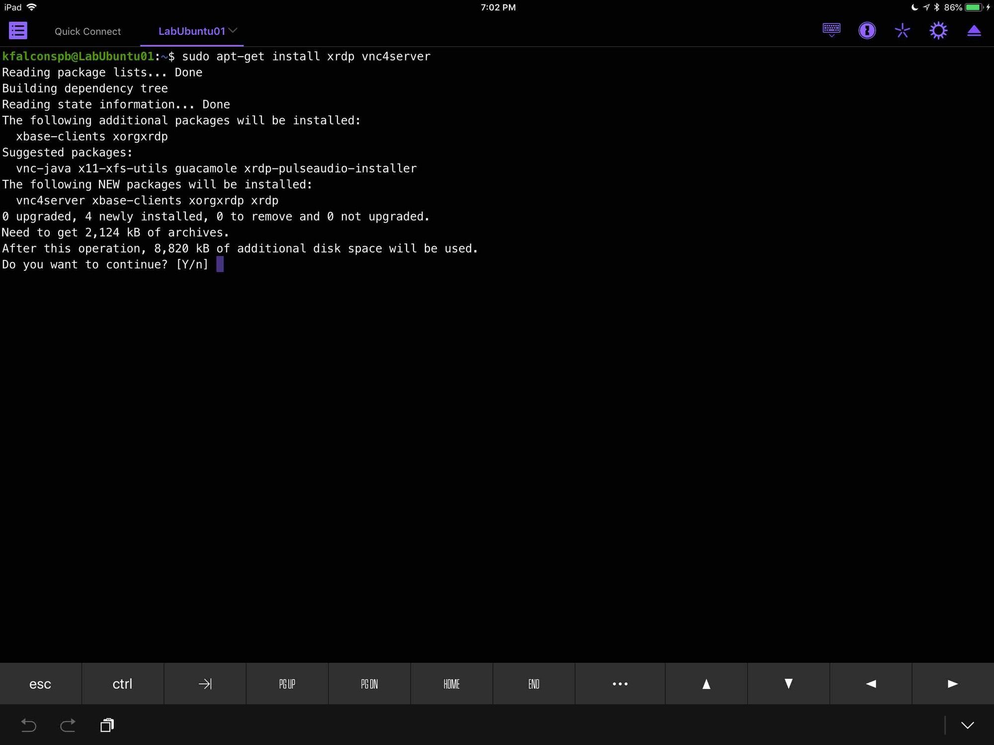
Task: Toggle the on-screen keyboard icon
Action: [831, 30]
